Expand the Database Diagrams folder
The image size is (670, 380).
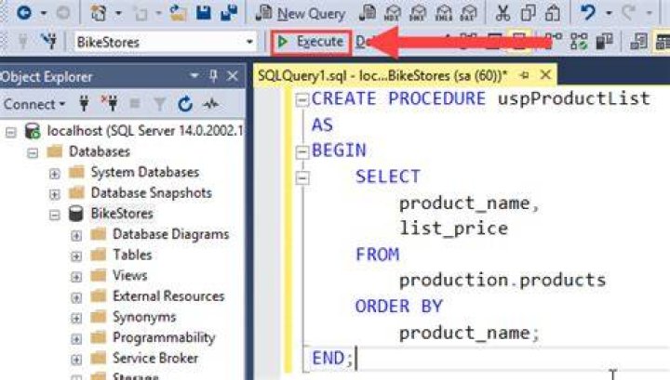[76, 235]
